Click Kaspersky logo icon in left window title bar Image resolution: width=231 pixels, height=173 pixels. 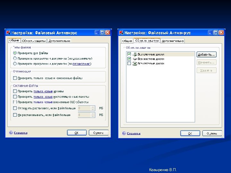point(8,32)
